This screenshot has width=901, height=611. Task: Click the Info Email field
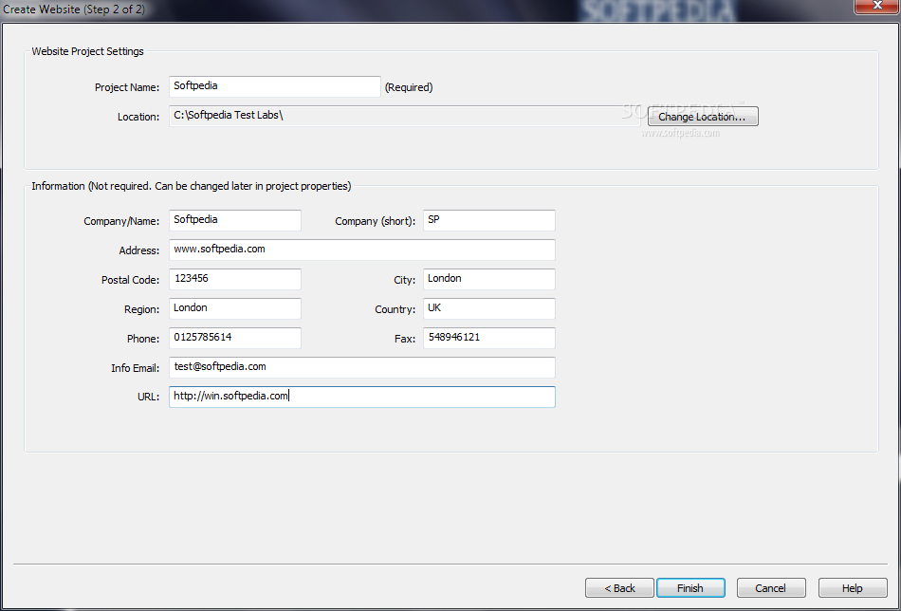pos(362,367)
